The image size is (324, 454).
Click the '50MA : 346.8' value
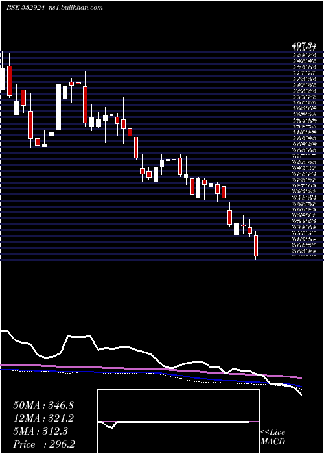tap(43, 405)
